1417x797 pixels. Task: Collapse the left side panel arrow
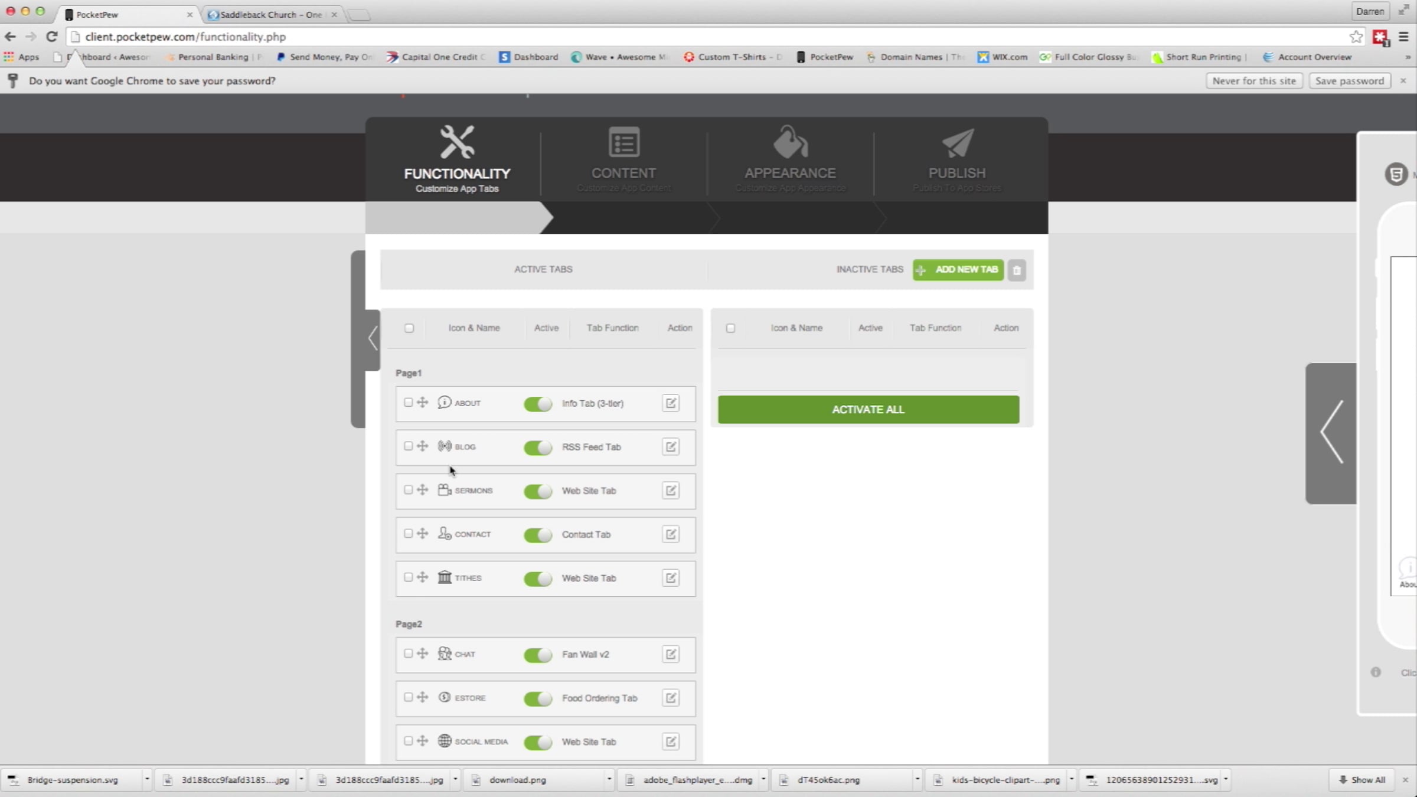click(x=373, y=339)
